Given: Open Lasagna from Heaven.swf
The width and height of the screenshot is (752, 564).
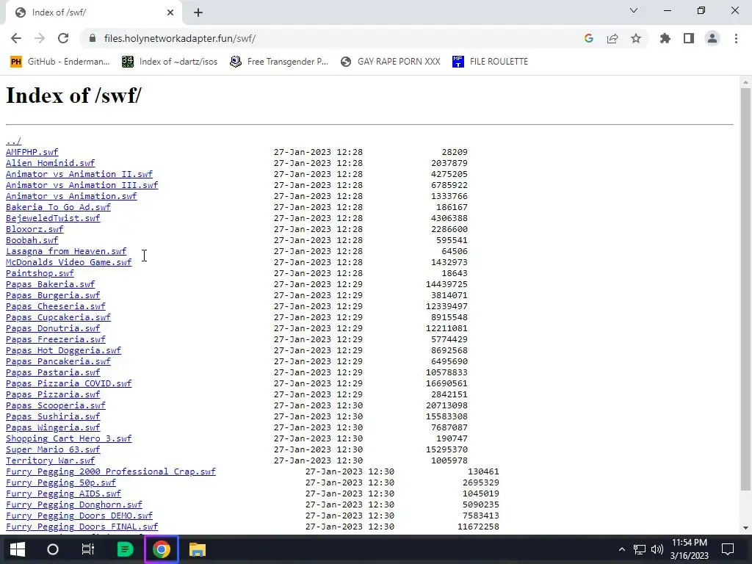Looking at the screenshot, I should (65, 251).
